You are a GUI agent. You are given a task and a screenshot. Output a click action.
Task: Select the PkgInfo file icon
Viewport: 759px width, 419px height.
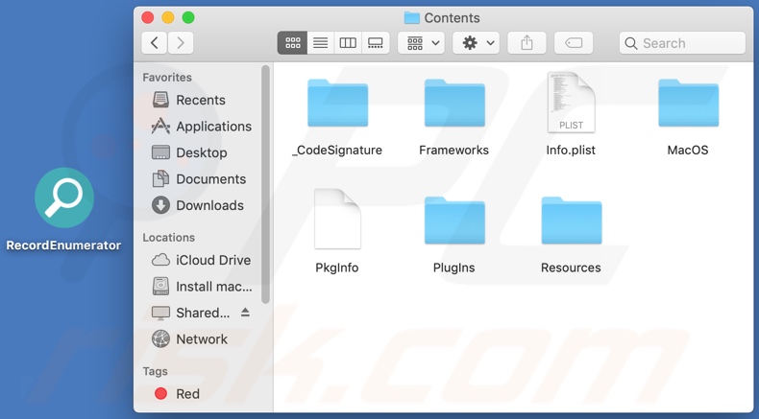[337, 219]
